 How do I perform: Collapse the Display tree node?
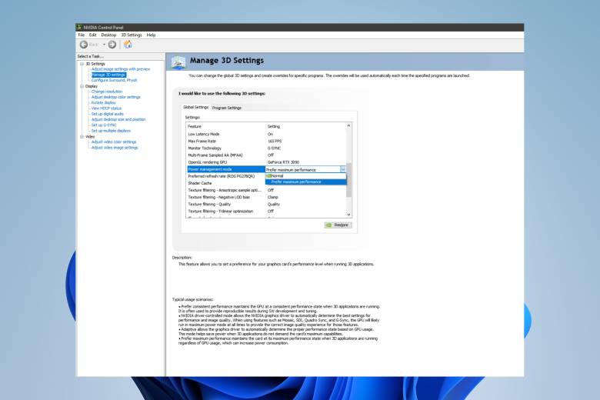(x=82, y=86)
